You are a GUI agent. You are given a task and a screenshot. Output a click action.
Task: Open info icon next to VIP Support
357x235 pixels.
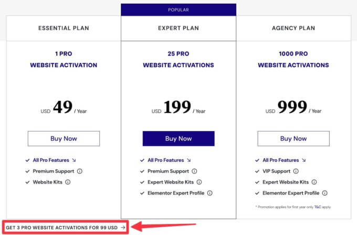[296, 171]
